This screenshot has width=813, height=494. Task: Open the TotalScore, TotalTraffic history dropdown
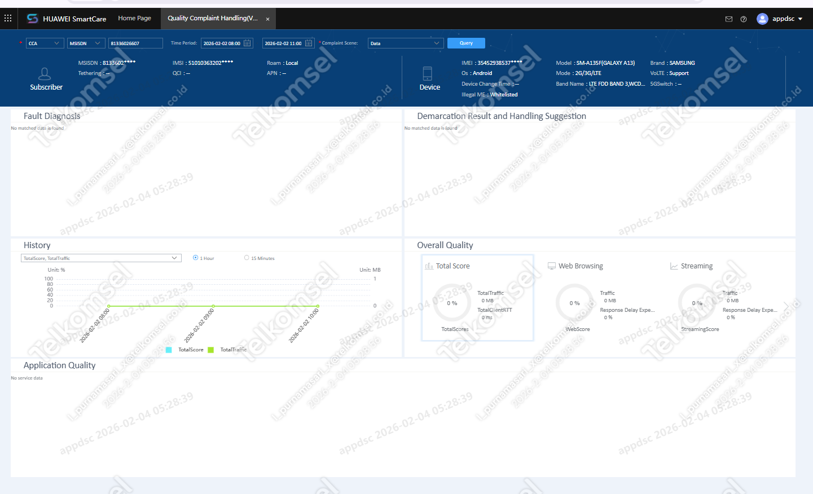tap(101, 258)
